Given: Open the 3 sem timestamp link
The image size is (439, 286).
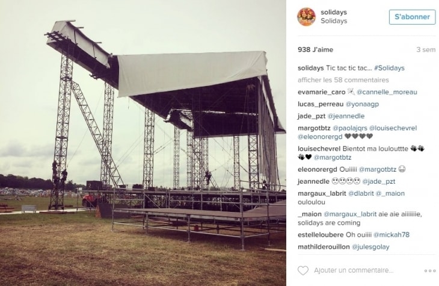Looking at the screenshot, I should [426, 49].
